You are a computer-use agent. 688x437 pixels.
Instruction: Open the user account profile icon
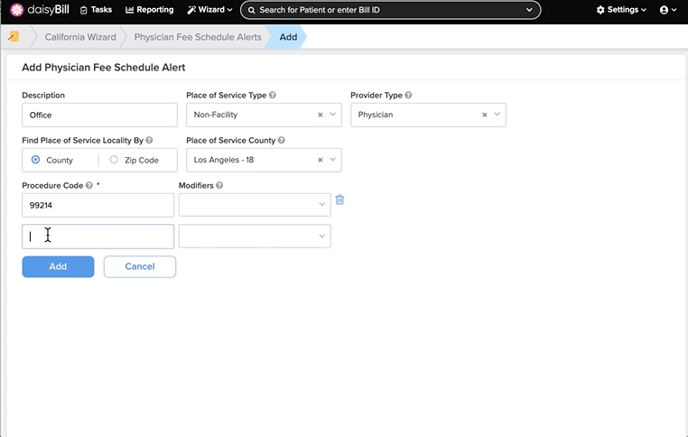coord(664,10)
